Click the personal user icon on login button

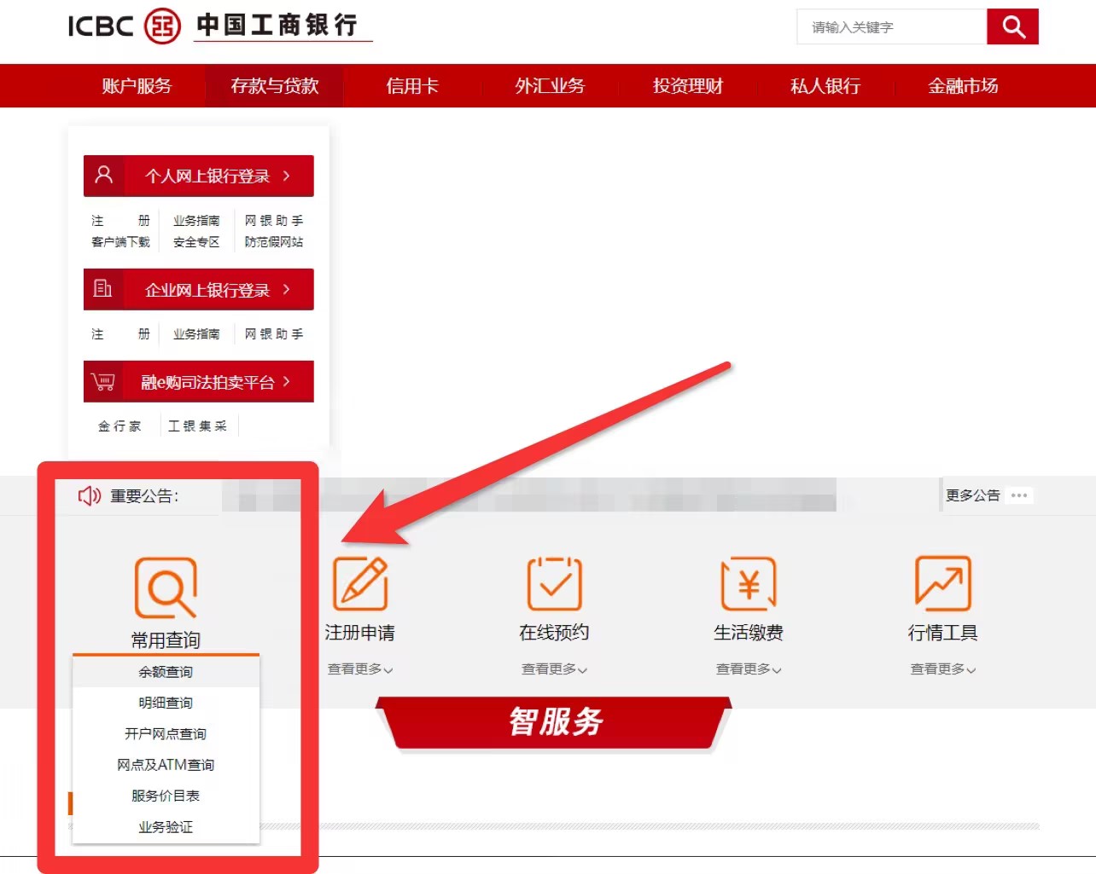pos(104,175)
